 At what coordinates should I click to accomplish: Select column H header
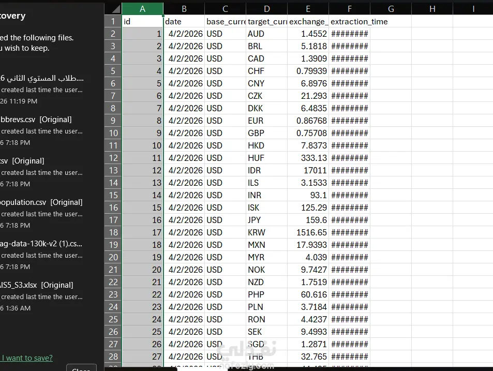tap(432, 9)
